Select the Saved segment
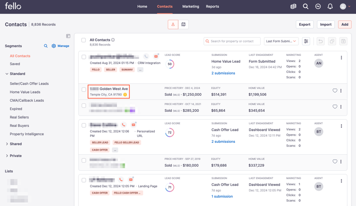Screen dimensions: 356x206 [x=15, y=64]
